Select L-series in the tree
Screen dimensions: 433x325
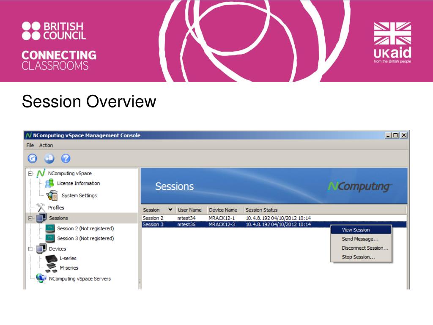(68, 259)
